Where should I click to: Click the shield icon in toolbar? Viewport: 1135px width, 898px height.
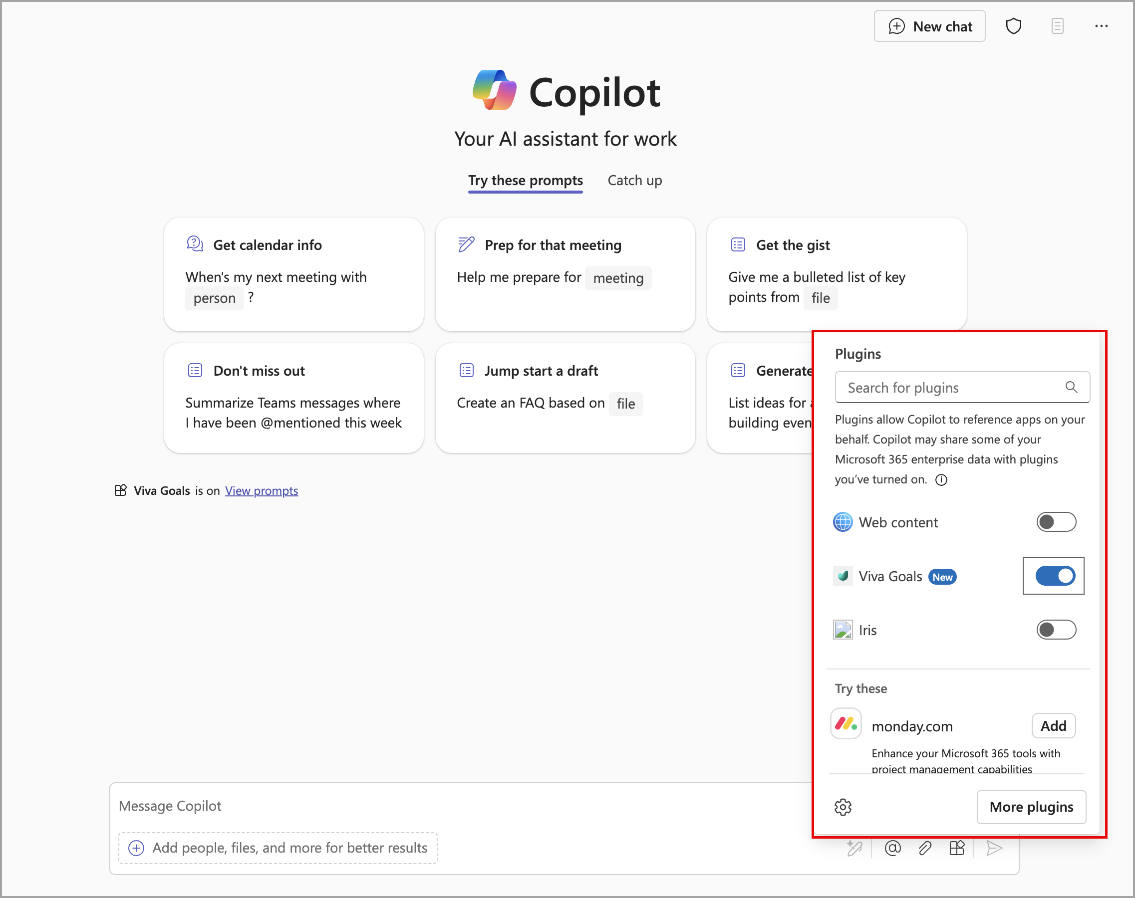coord(1013,26)
